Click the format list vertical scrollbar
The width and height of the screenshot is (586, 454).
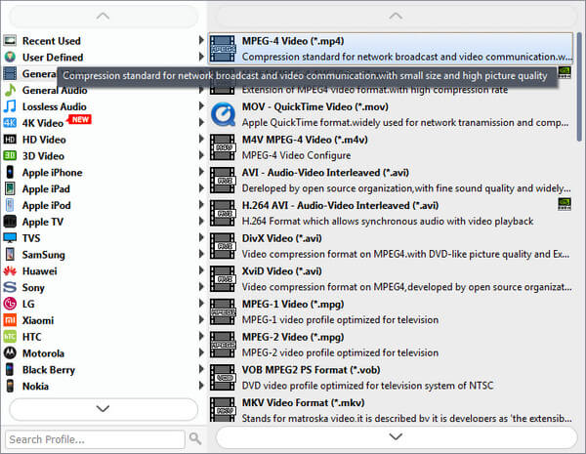point(579,87)
